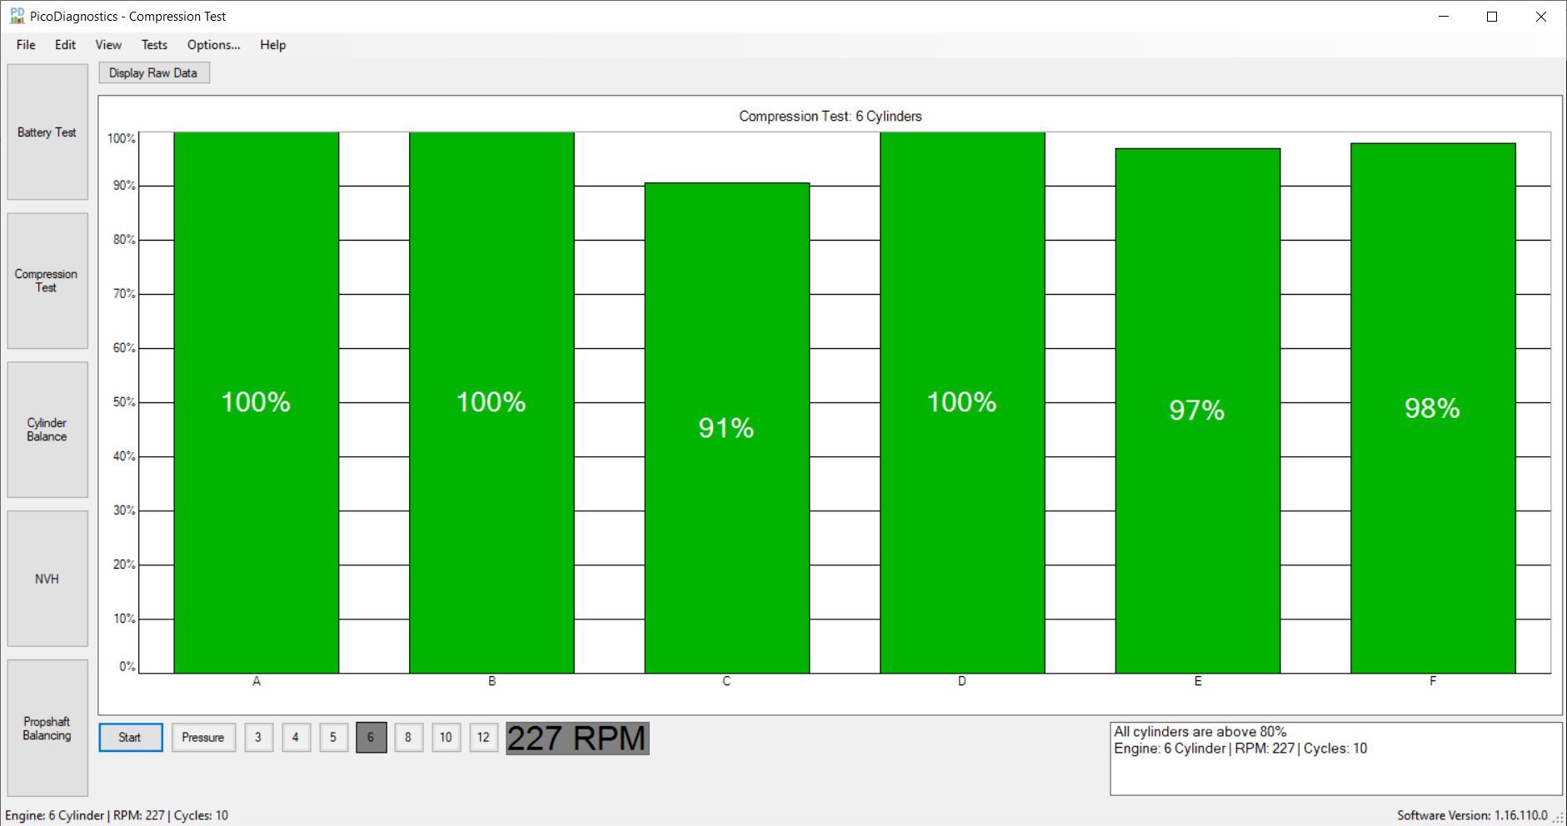The width and height of the screenshot is (1567, 826).
Task: Select 8 cylinders
Action: [408, 738]
